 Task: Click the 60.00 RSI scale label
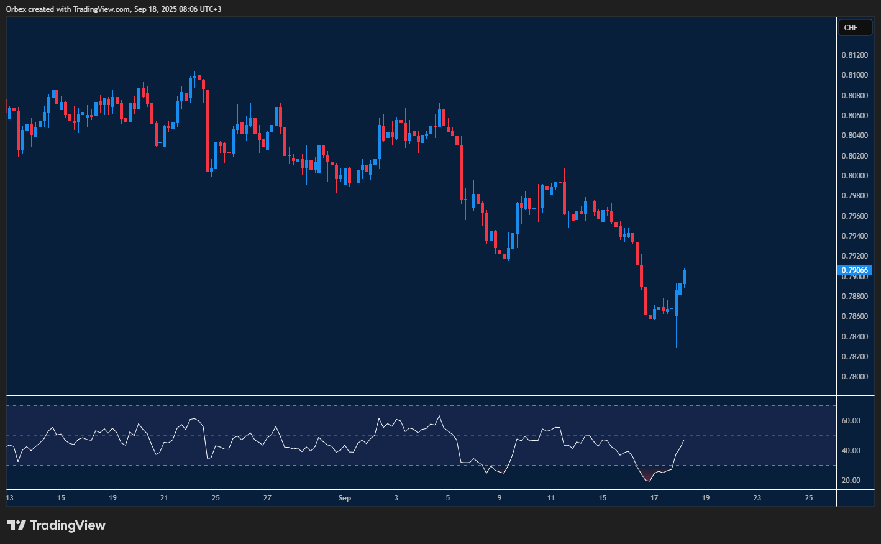click(x=851, y=421)
